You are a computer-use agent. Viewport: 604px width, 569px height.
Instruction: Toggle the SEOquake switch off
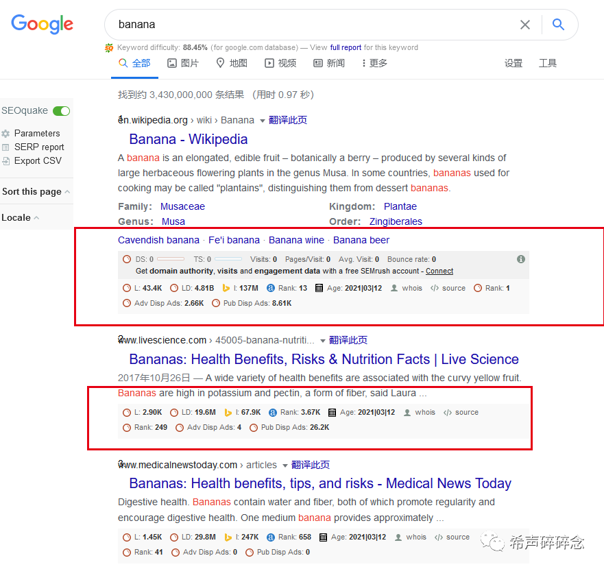(x=61, y=111)
